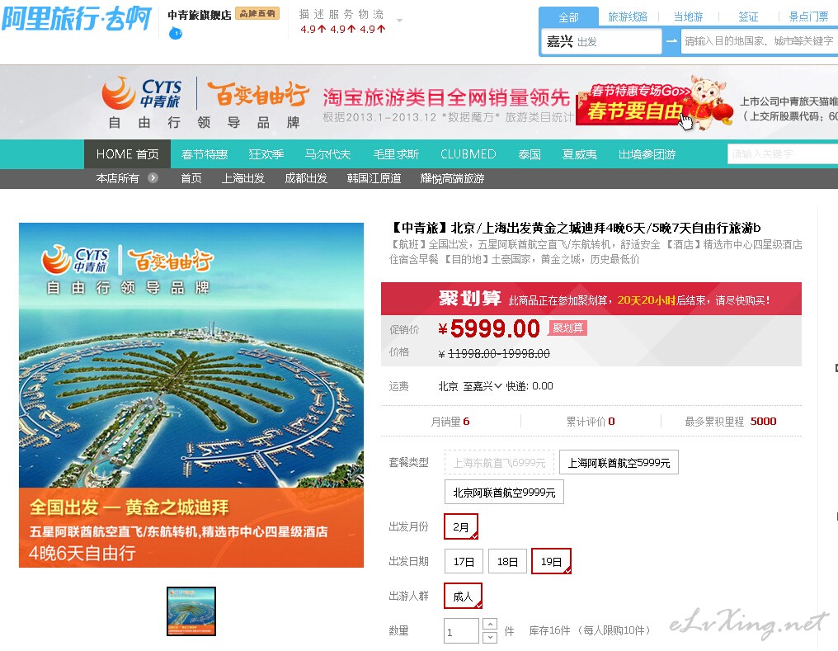Click the 耀悦高端旅游 link
The width and height of the screenshot is (838, 651).
pyautogui.click(x=452, y=178)
